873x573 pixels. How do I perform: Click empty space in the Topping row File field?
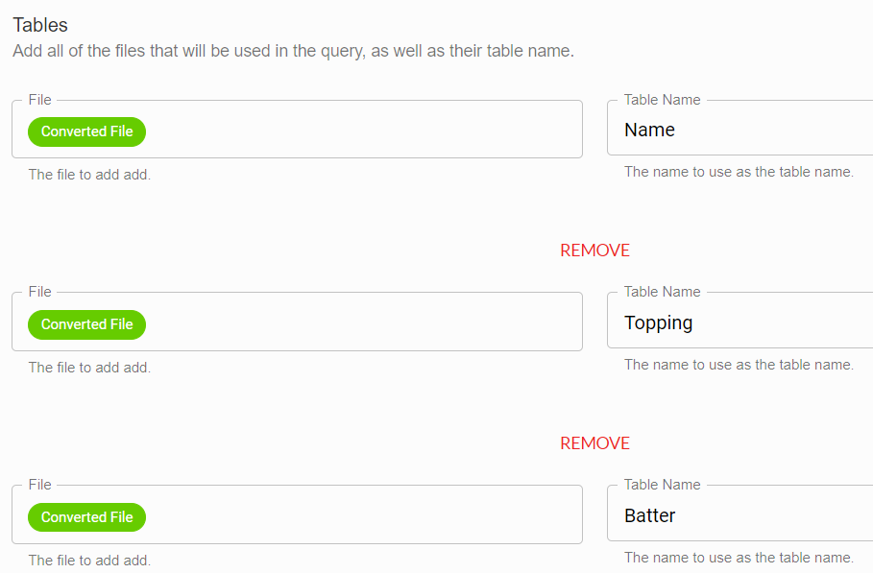coord(362,322)
